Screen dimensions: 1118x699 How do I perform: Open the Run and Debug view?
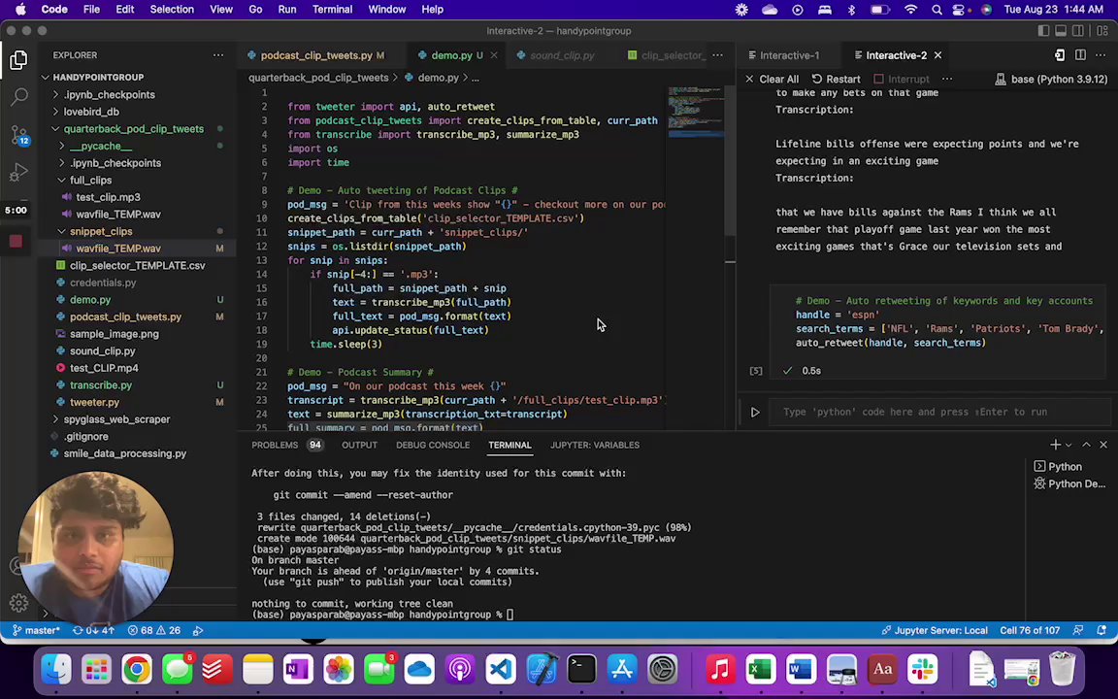pos(19,172)
